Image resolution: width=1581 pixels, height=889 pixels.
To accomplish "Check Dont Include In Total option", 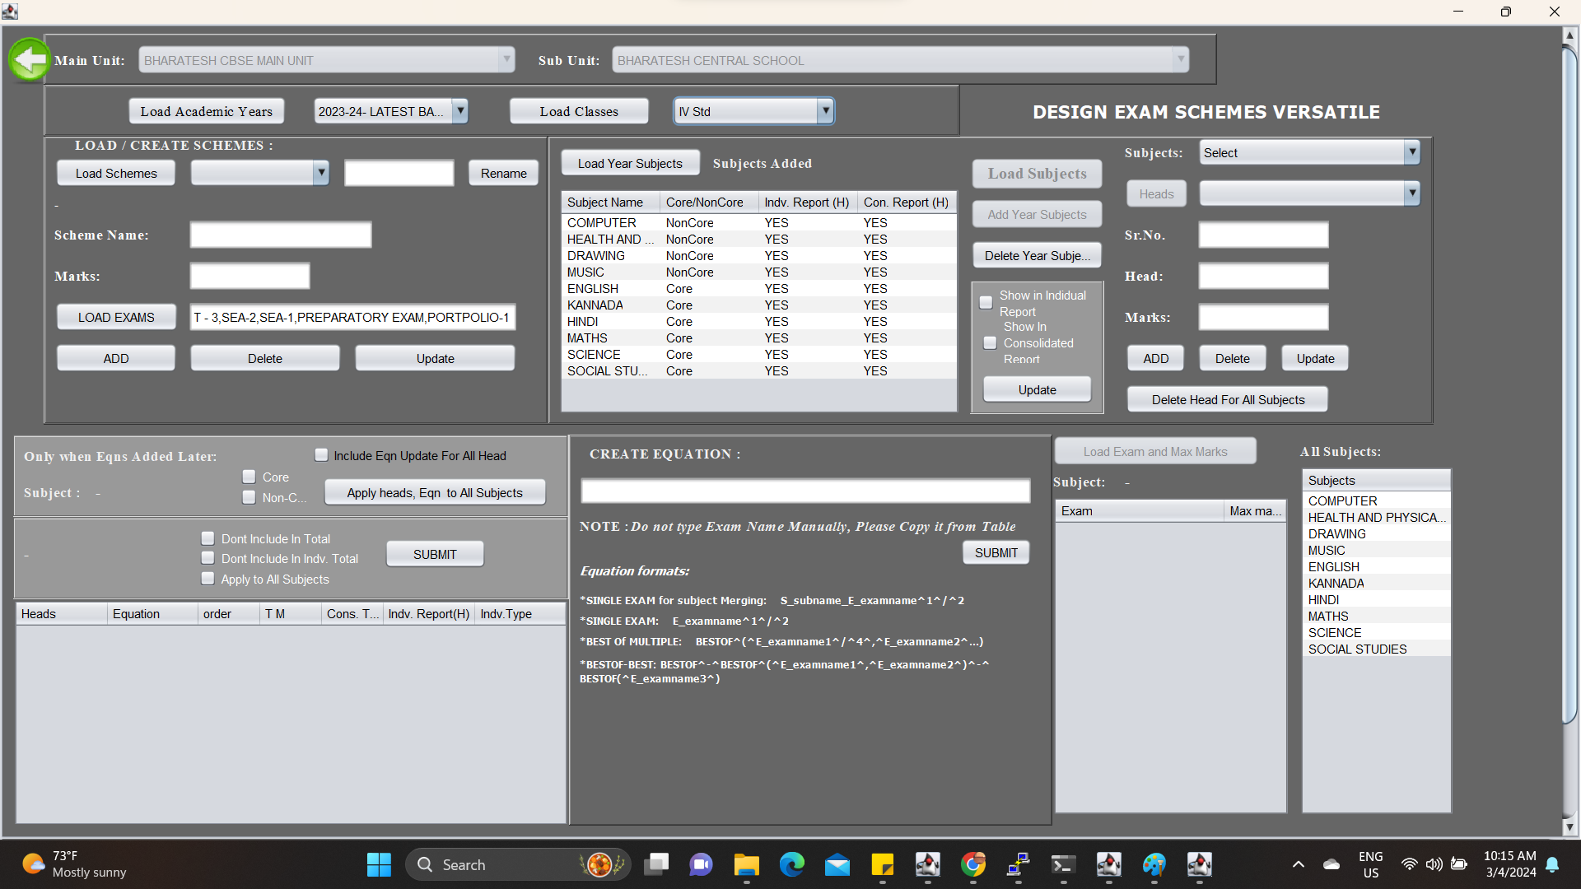I will (x=208, y=538).
